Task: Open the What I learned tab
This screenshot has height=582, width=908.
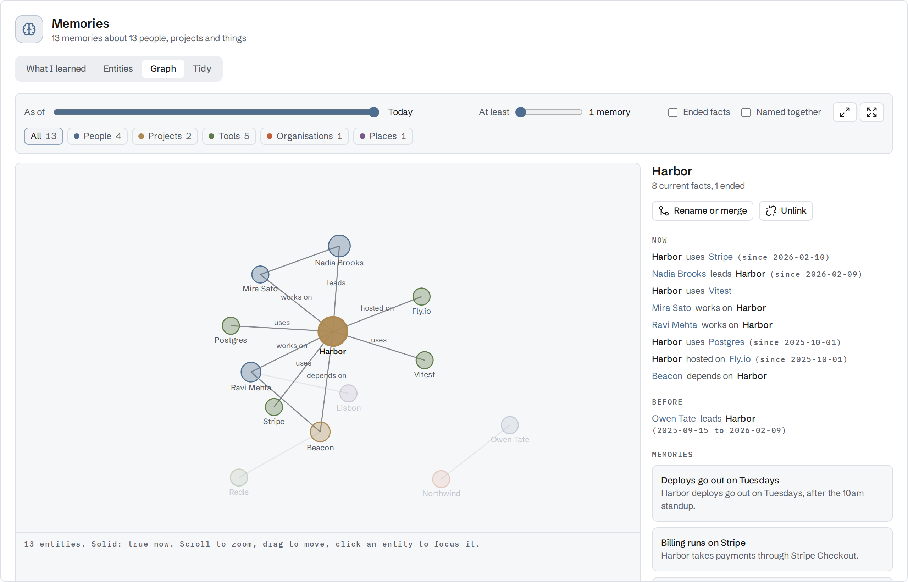Action: click(x=56, y=69)
